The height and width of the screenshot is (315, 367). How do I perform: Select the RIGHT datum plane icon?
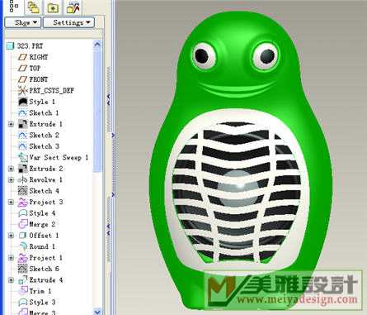pos(22,57)
